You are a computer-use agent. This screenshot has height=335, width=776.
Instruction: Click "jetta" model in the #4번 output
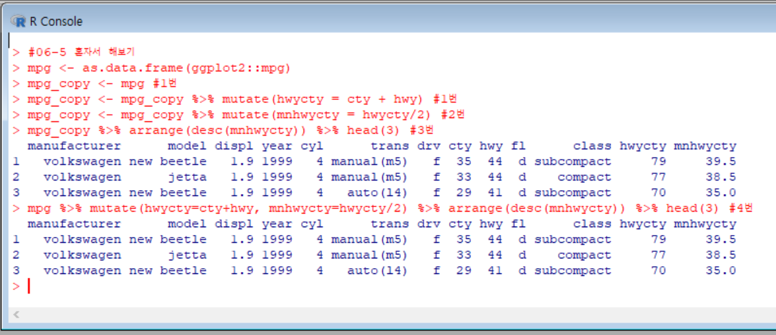tap(188, 255)
